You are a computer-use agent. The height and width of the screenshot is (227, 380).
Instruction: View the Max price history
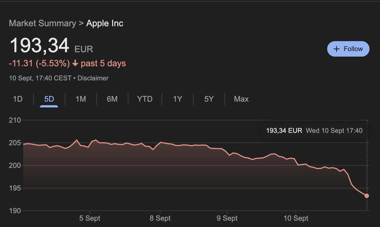pos(241,99)
